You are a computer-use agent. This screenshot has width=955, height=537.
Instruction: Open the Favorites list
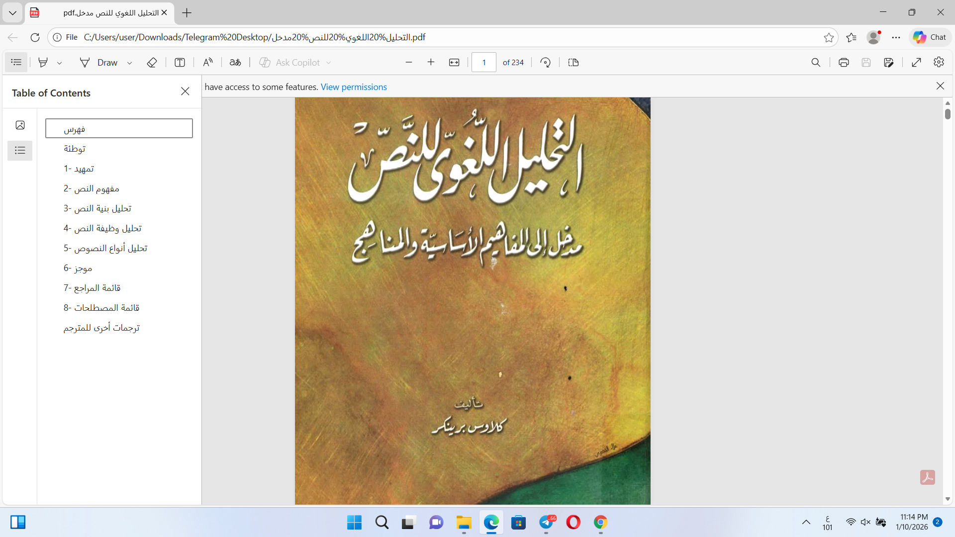click(852, 37)
